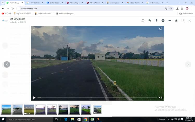Show hidden system tray icons
The width and height of the screenshot is (195, 122).
(169, 119)
